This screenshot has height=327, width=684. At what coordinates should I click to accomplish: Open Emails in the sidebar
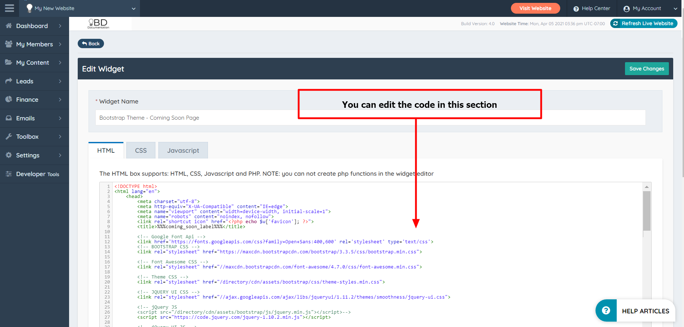click(35, 118)
